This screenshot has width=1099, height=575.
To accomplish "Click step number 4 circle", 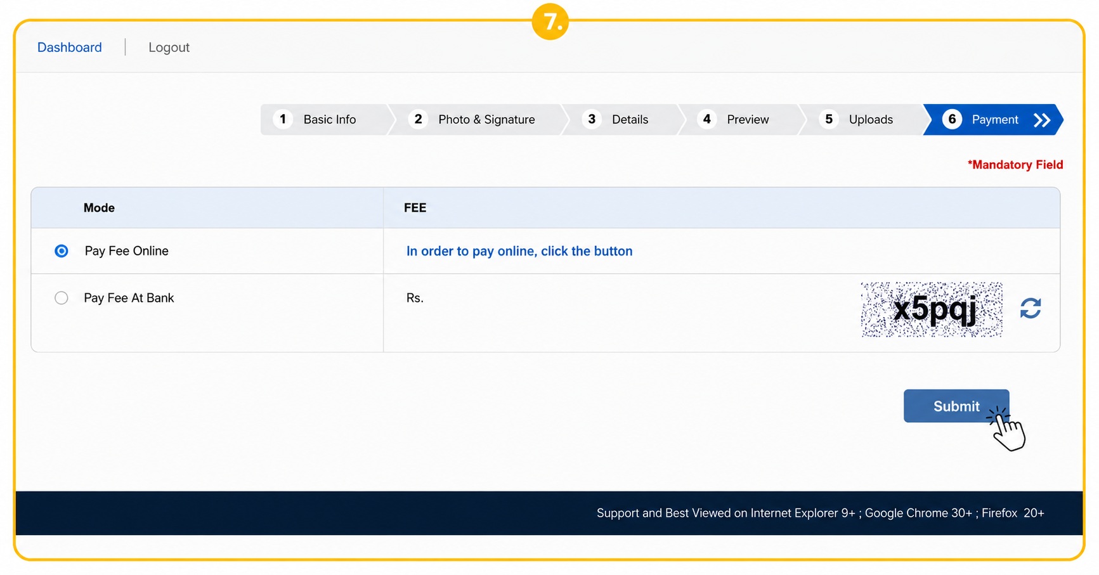I will tap(706, 119).
